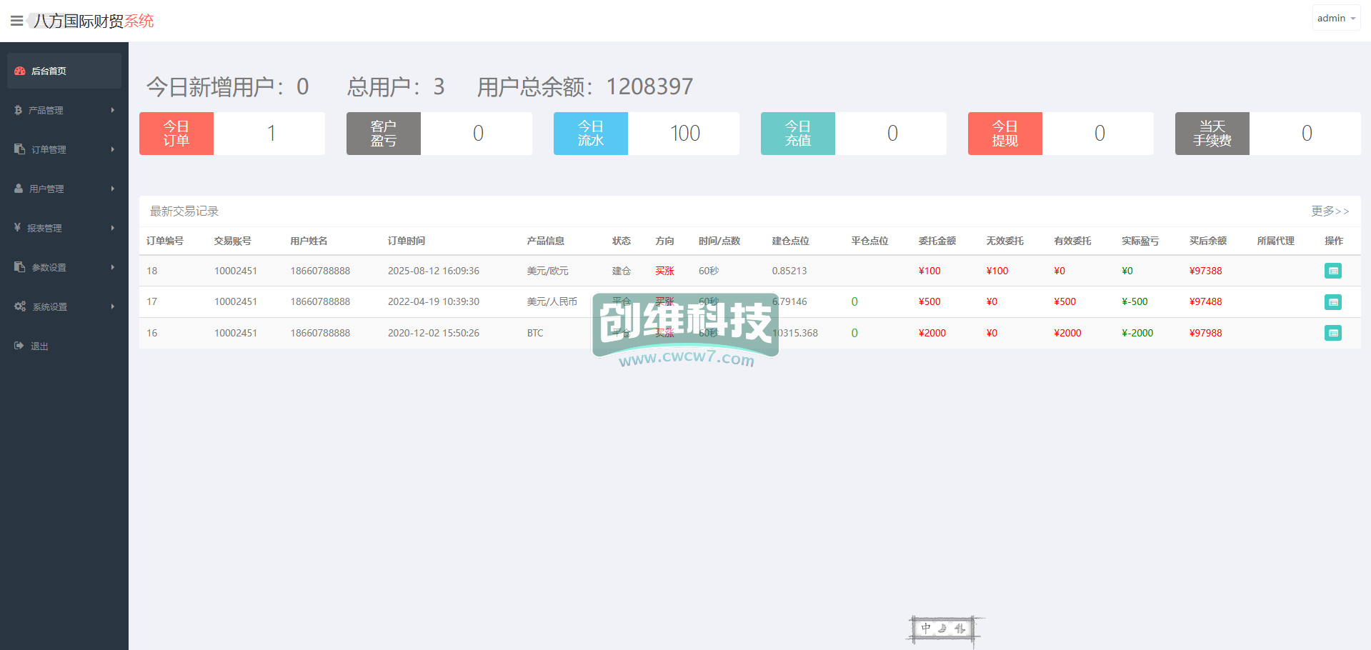Viewport: 1371px width, 650px height.
Task: Expand the 用户管理 submenu arrow
Action: [113, 189]
